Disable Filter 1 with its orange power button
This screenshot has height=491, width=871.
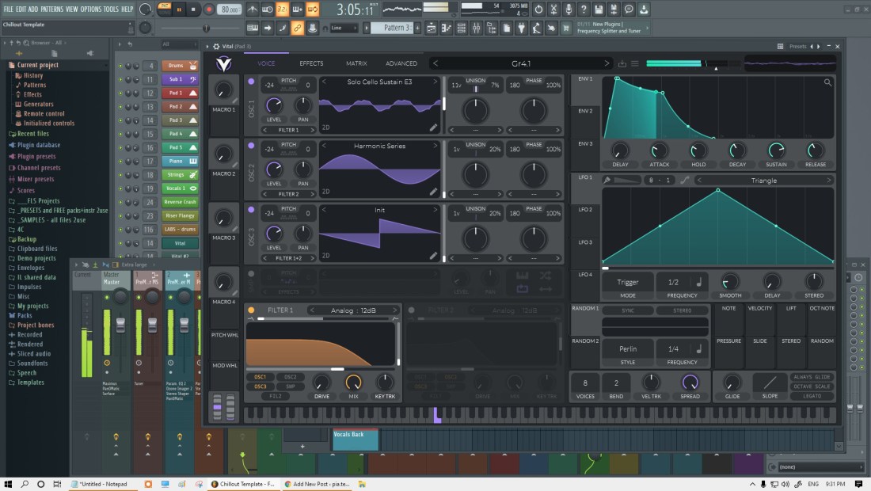click(x=252, y=310)
